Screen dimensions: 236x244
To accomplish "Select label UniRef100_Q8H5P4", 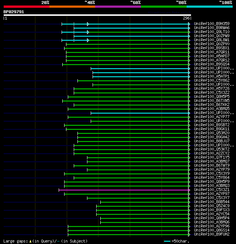I will pyautogui.click(x=212, y=218).
